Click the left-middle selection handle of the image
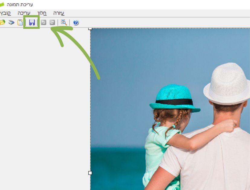The width and height of the screenshot is (250, 190). [x=90, y=173]
